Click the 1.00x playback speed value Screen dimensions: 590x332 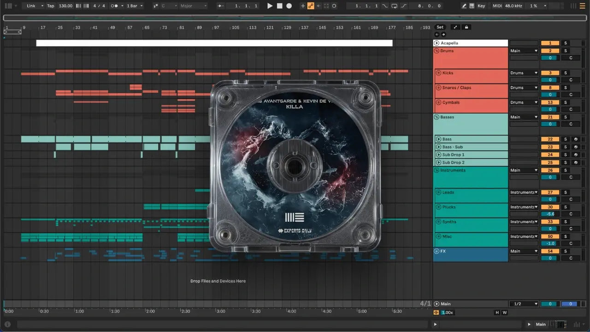tap(447, 313)
